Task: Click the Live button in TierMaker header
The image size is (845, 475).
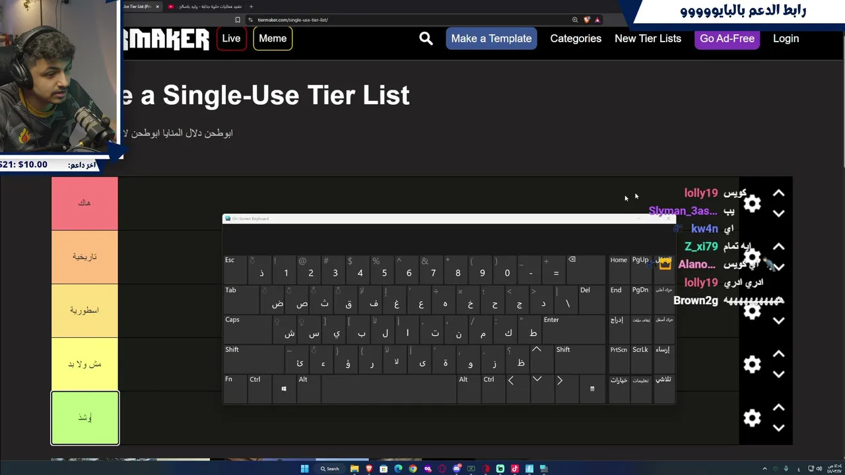Action: click(x=231, y=38)
